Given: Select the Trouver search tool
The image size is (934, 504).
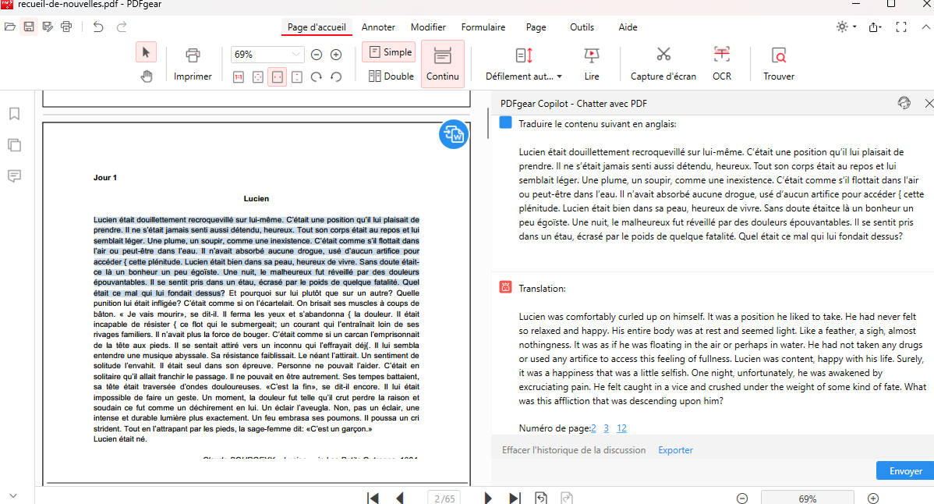Looking at the screenshot, I should pos(778,62).
